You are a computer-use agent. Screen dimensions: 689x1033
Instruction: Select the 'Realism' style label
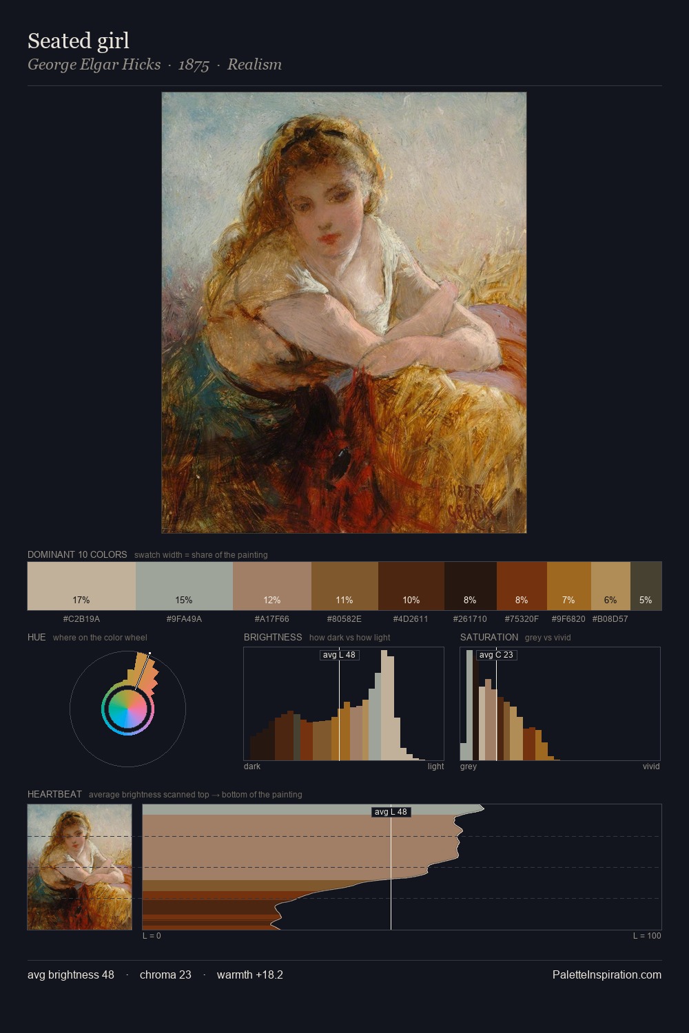pos(254,65)
